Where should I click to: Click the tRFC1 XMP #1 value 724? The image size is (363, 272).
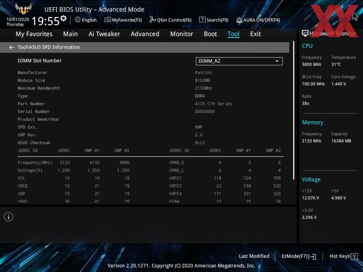coord(247,178)
